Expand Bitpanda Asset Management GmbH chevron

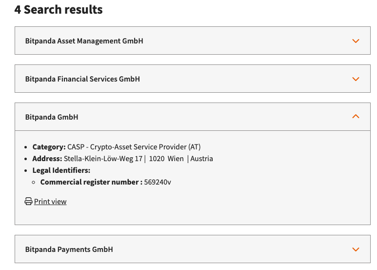[356, 41]
